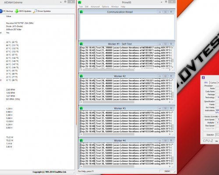219x175 pixels.
Task: Maximize the Worker #3 window
Action: 165,108
